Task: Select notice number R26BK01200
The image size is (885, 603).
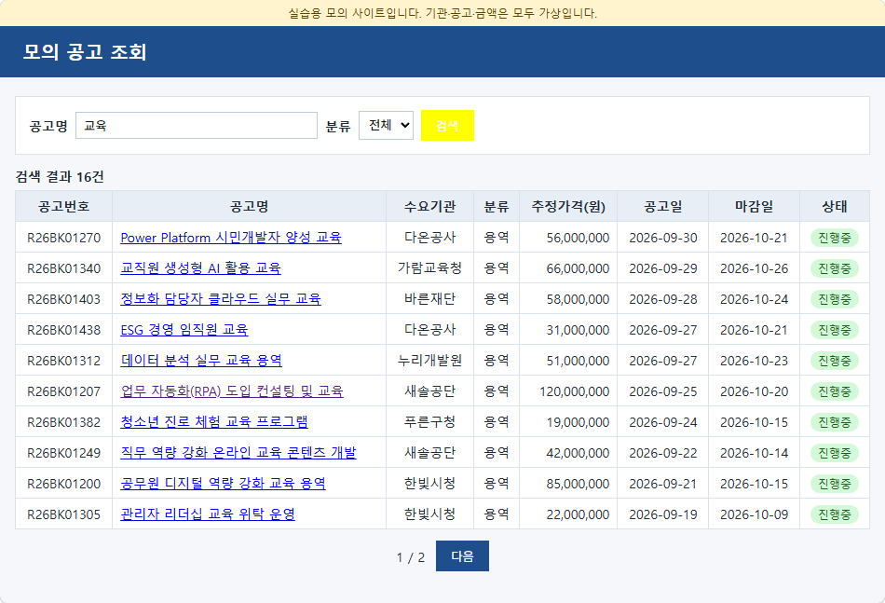Action: pos(63,484)
